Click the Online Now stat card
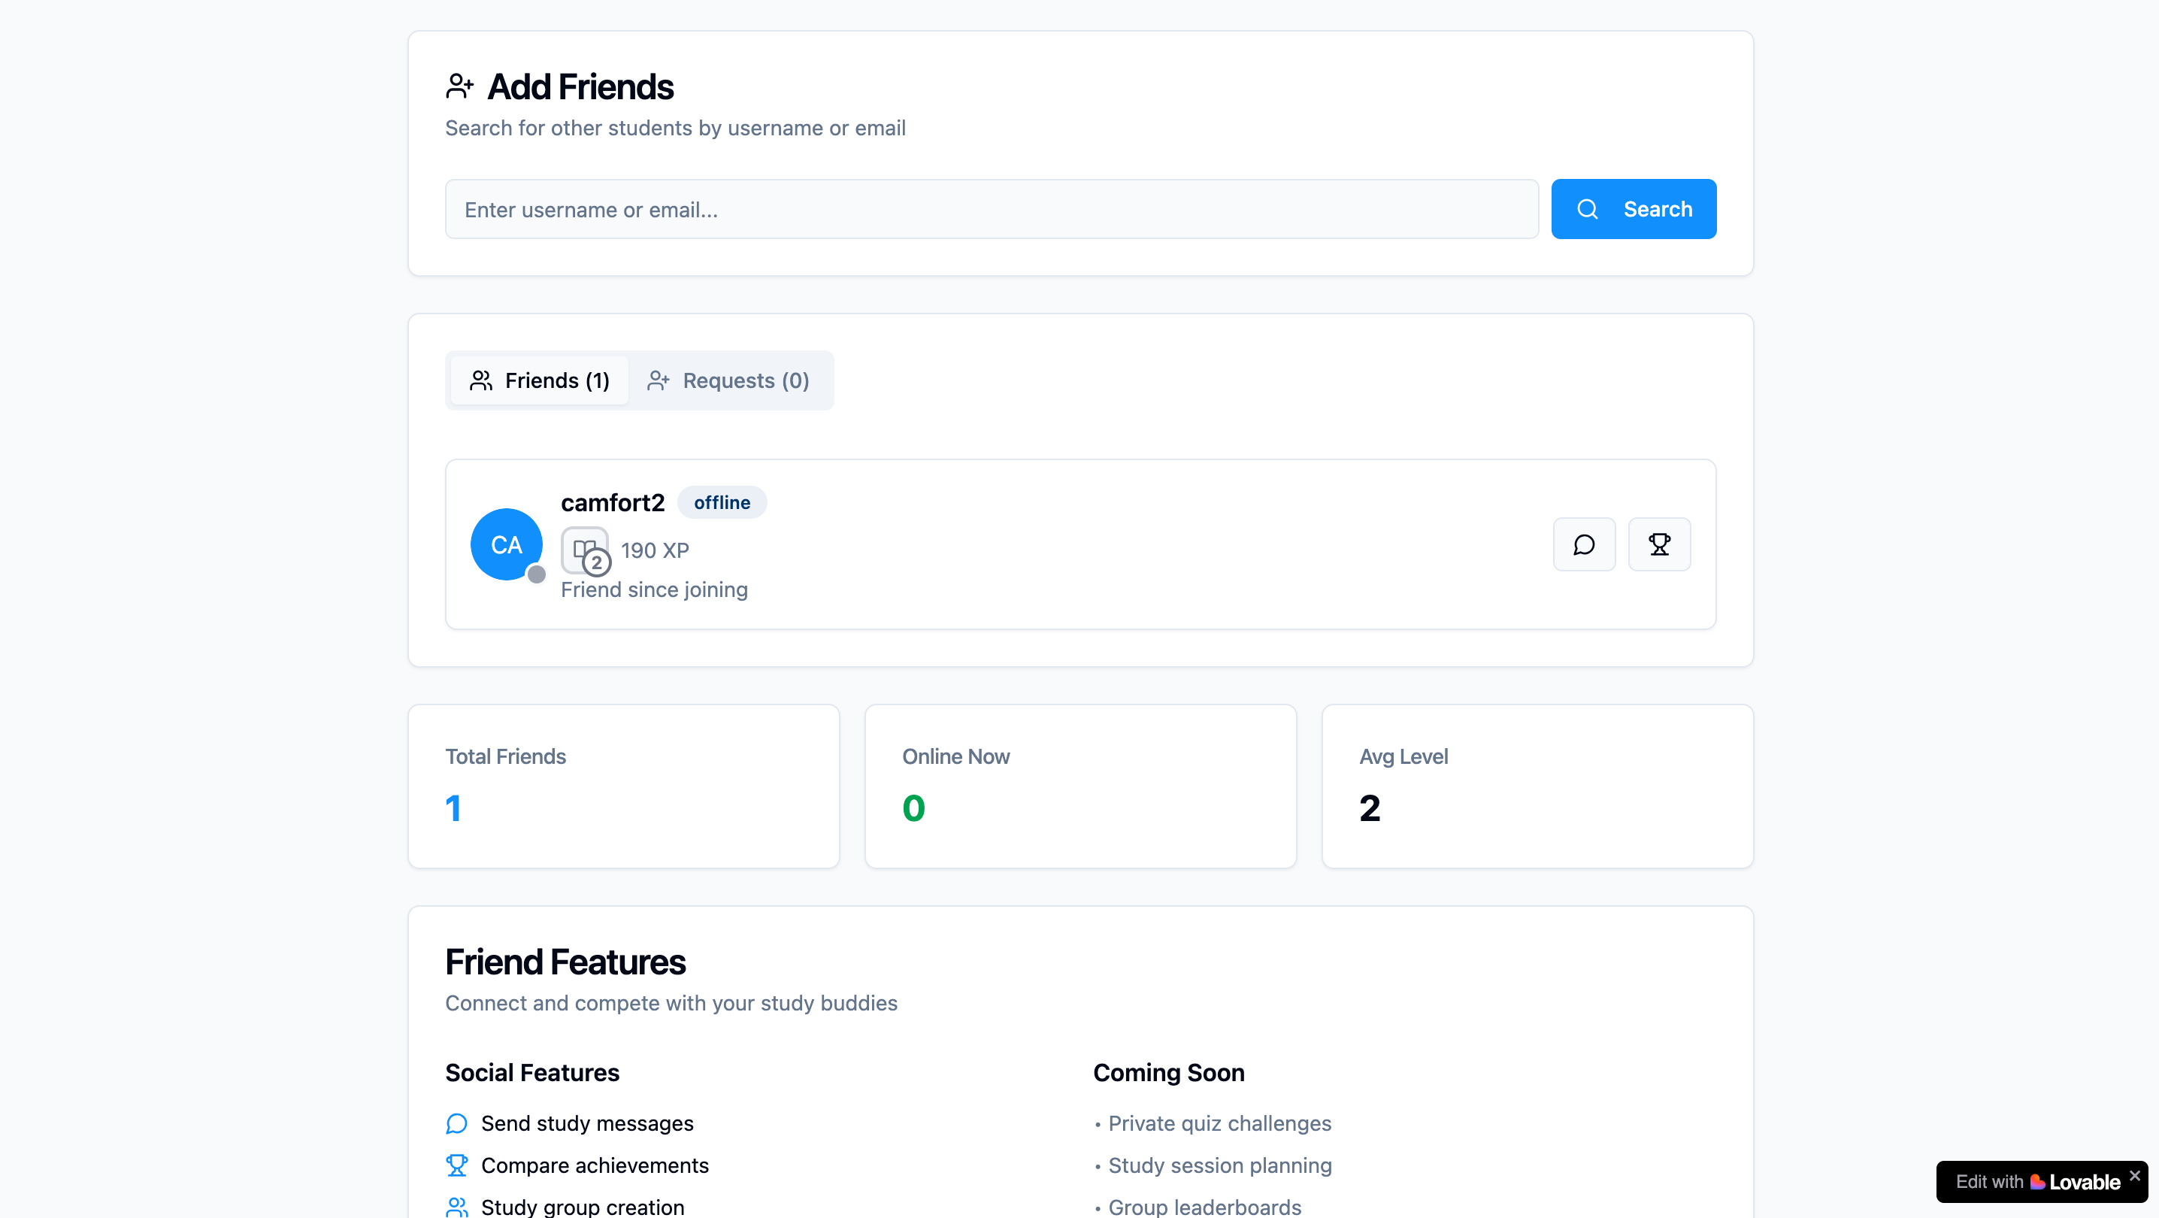This screenshot has height=1218, width=2159. coord(1080,786)
